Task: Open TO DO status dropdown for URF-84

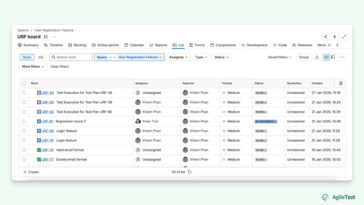Action: point(261,93)
